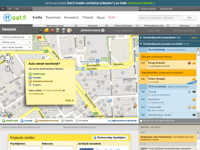Focus the 'Hae ravintoloista: Helsinki' search field
The image size is (200, 150).
tap(160, 18)
